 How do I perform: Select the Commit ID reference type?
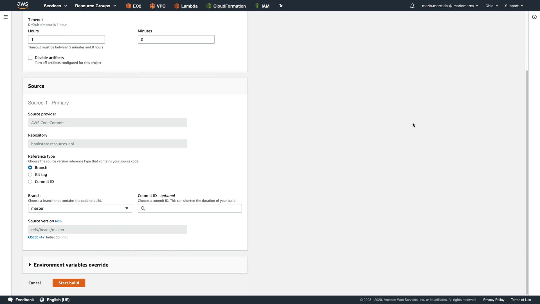[x=30, y=182]
